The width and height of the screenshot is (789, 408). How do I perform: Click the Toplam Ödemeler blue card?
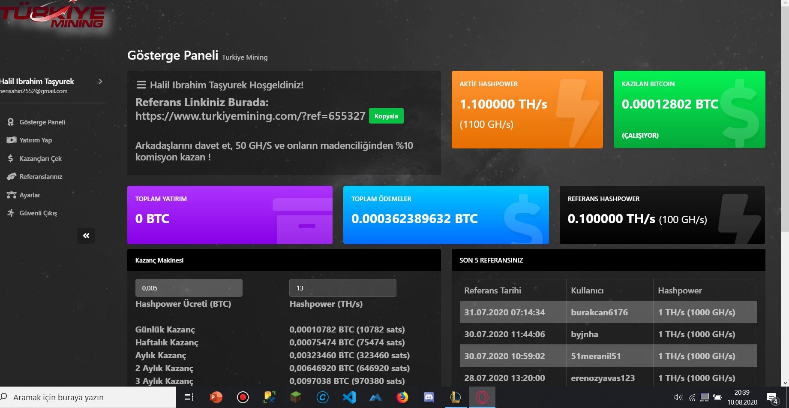446,215
